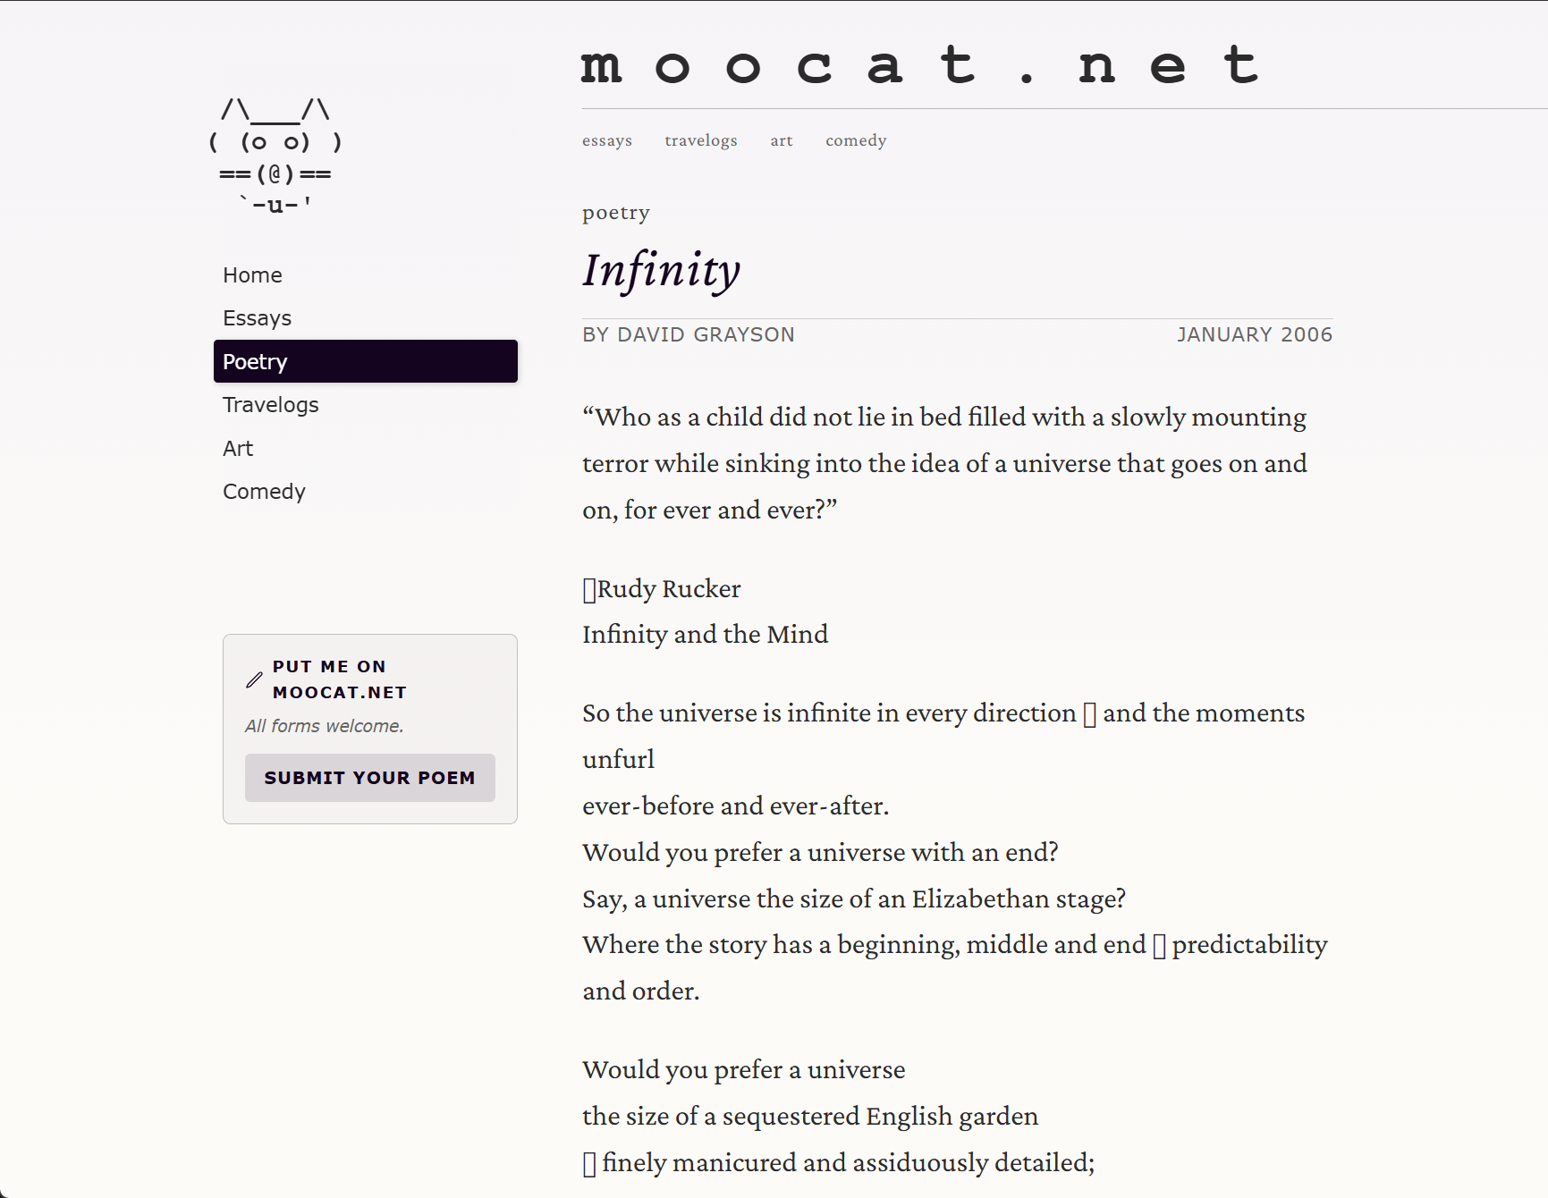Click the JANUARY 2006 publication date
1548x1198 pixels.
click(1254, 334)
